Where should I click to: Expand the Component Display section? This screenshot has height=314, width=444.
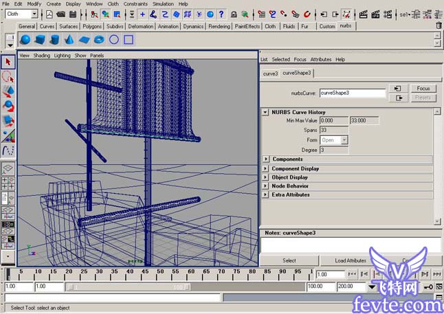pyautogui.click(x=265, y=168)
